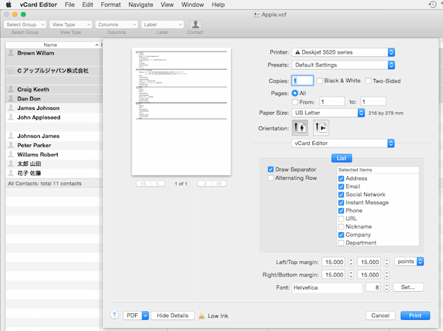The image size is (443, 331).
Task: Open the Navigate menu
Action: point(141,4)
